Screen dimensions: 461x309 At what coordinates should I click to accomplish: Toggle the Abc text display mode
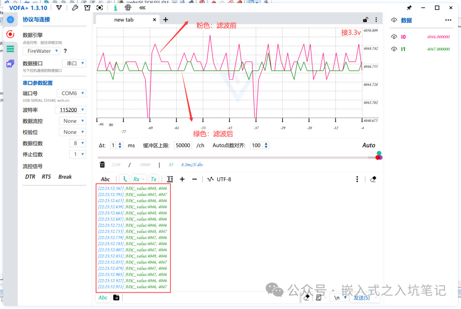pos(105,179)
